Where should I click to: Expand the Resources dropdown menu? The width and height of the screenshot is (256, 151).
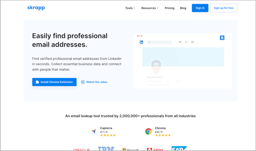click(x=150, y=8)
